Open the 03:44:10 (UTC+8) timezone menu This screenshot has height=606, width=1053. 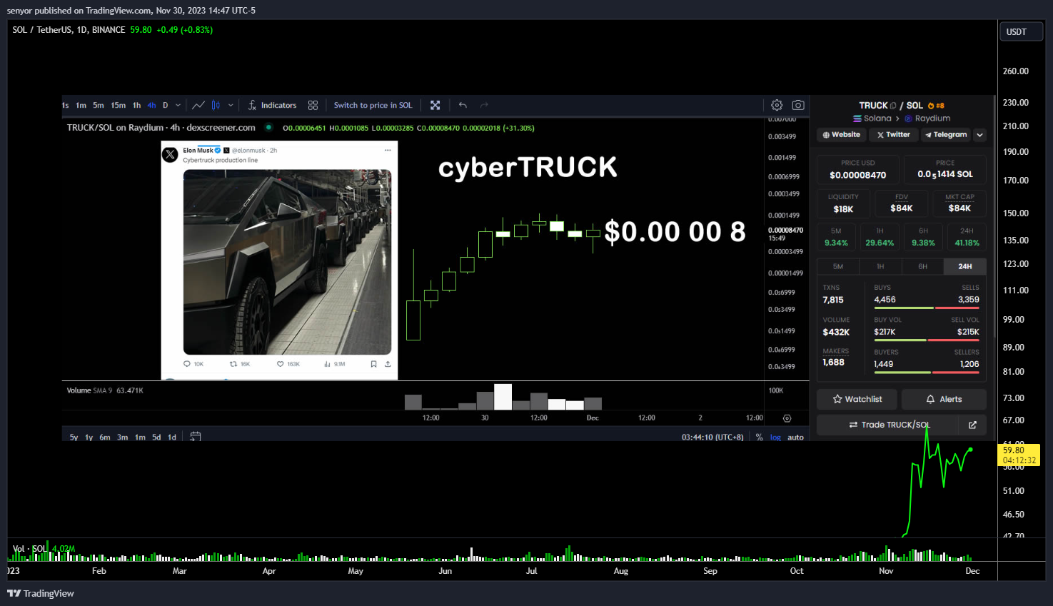point(712,438)
